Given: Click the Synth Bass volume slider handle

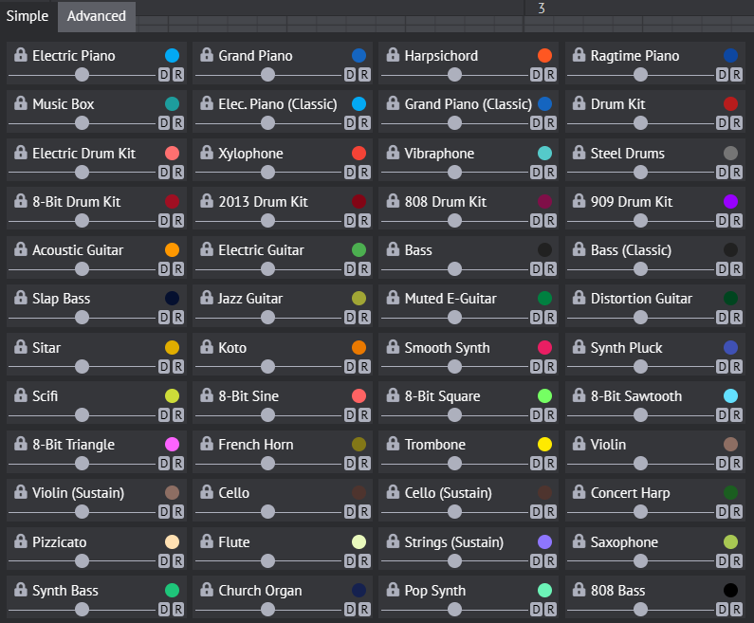Looking at the screenshot, I should point(83,610).
